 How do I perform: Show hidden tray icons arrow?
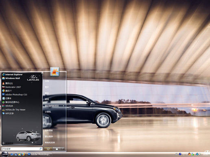(x=184, y=155)
